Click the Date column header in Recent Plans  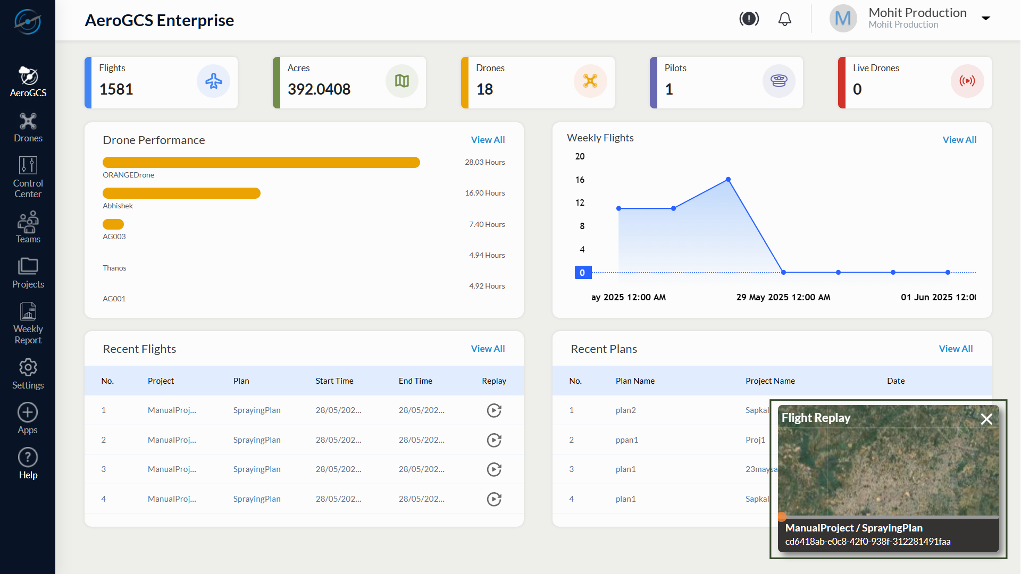point(896,381)
